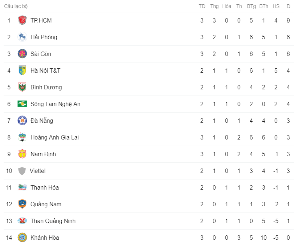This screenshot has height=247, width=294.
Task: Click the Thg wins column header
Action: click(214, 6)
